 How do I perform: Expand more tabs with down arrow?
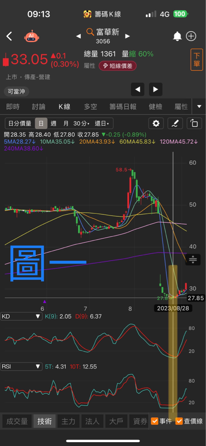(x=199, y=107)
